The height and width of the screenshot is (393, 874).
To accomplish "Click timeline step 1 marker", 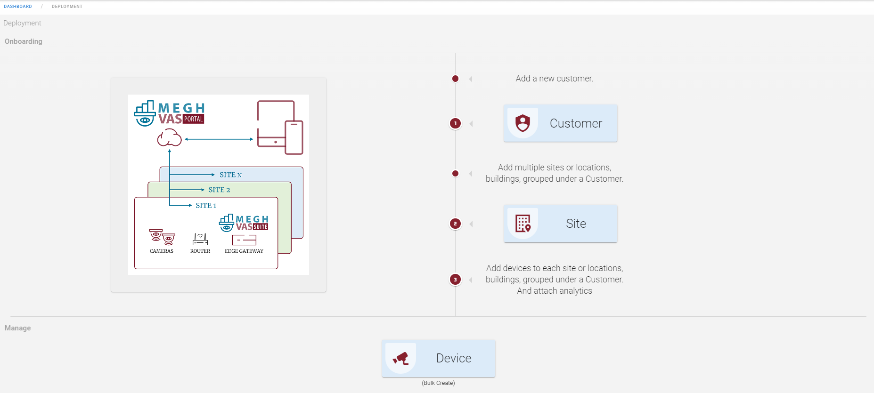I will (x=455, y=123).
